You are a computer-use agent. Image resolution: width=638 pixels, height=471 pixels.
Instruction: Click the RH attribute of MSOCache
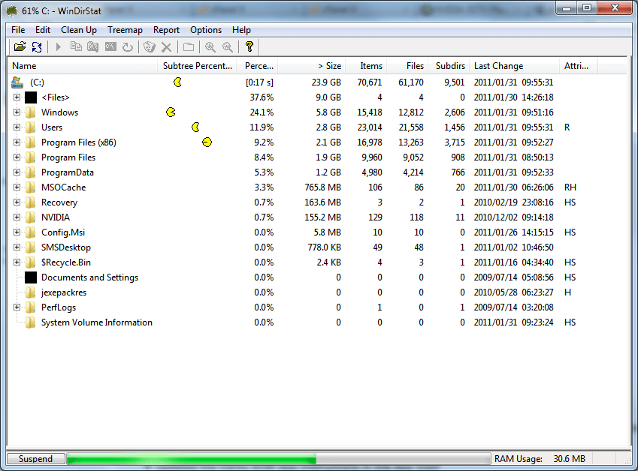(x=570, y=187)
